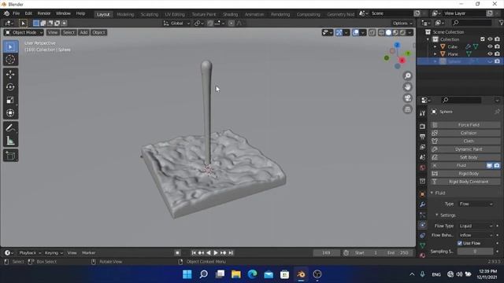Viewport: 504px width, 283px height.
Task: Select the Transform tool
Action: pyautogui.click(x=10, y=113)
